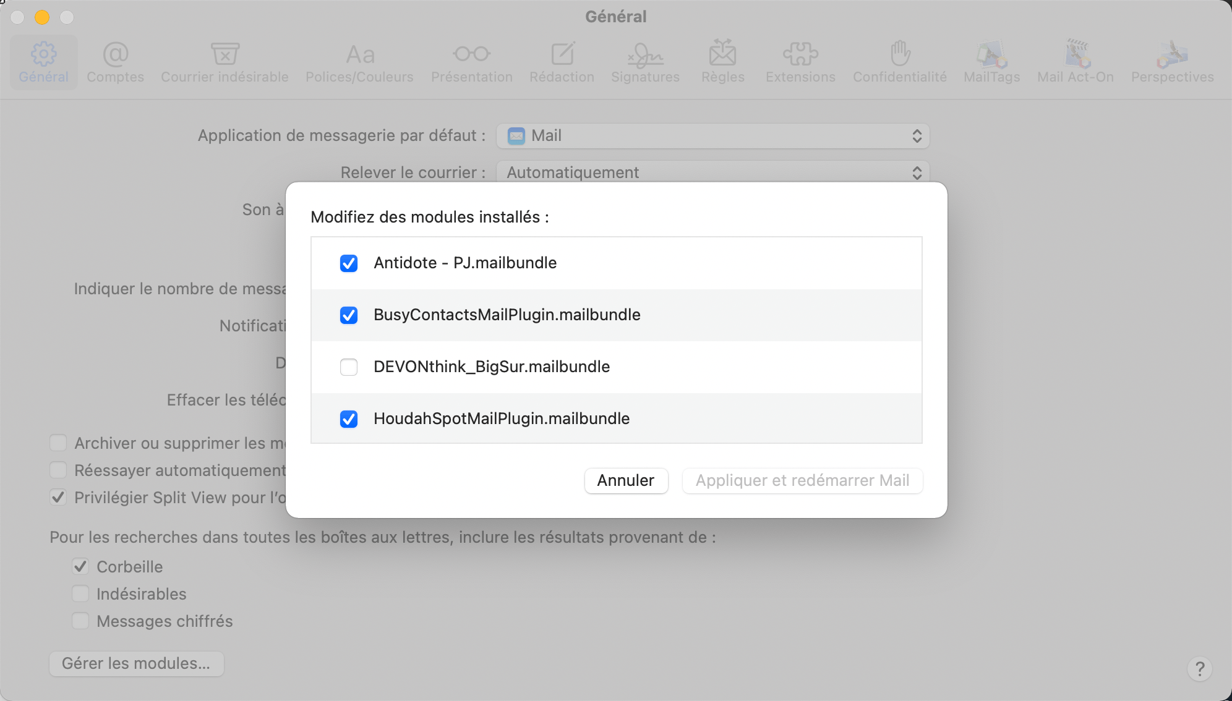Screen dimensions: 1232x701
Task: Open the Perspectives plugin pane
Action: 1172,62
